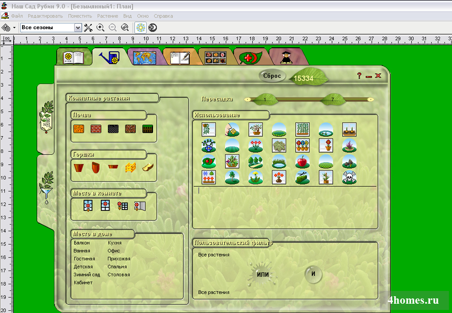Click the red question mark help button

359,75
